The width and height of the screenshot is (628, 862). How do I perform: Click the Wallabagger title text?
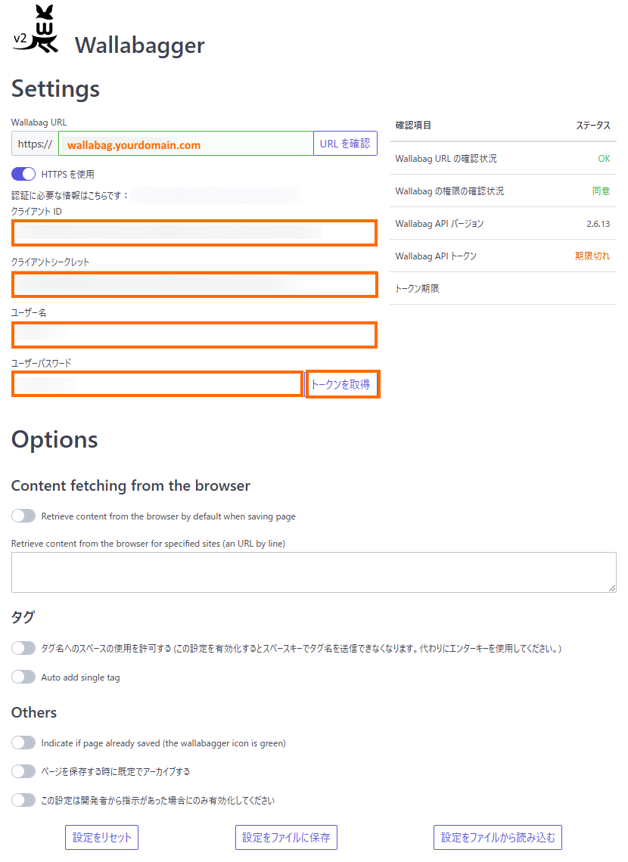[x=140, y=45]
